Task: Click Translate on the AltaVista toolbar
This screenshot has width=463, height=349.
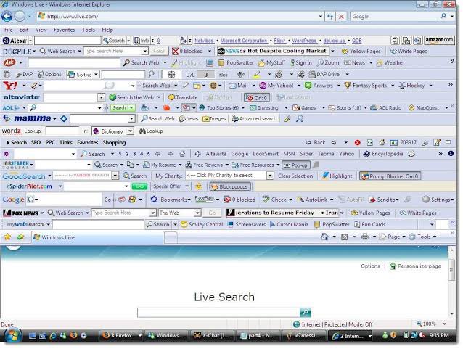Action: [x=183, y=97]
